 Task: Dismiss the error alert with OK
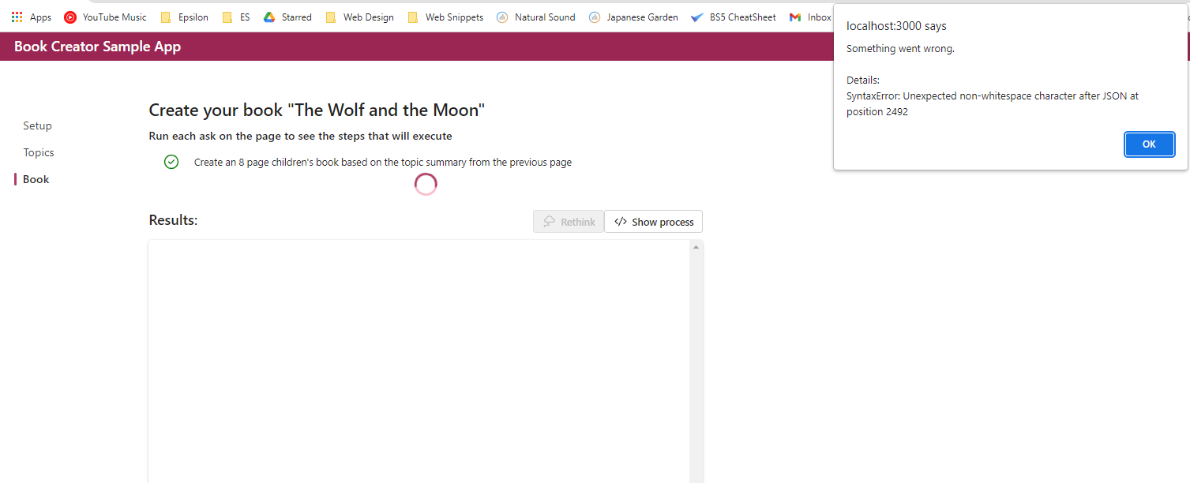coord(1149,144)
